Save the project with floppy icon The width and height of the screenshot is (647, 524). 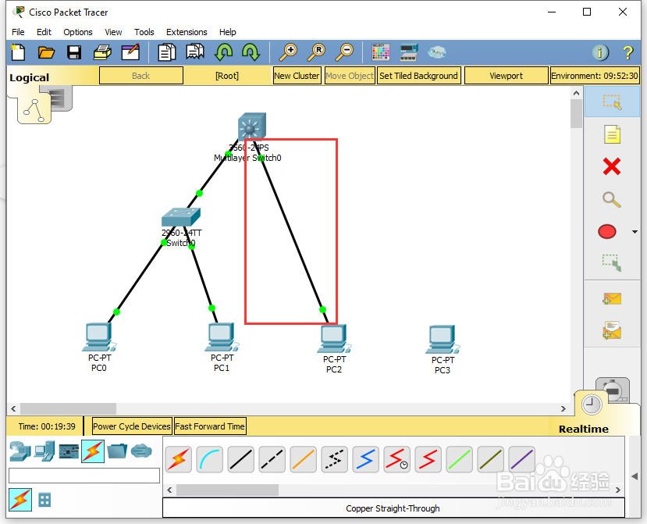(74, 52)
